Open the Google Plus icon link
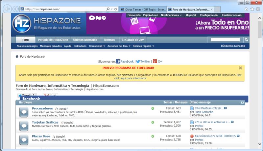 pyautogui.click(x=155, y=61)
